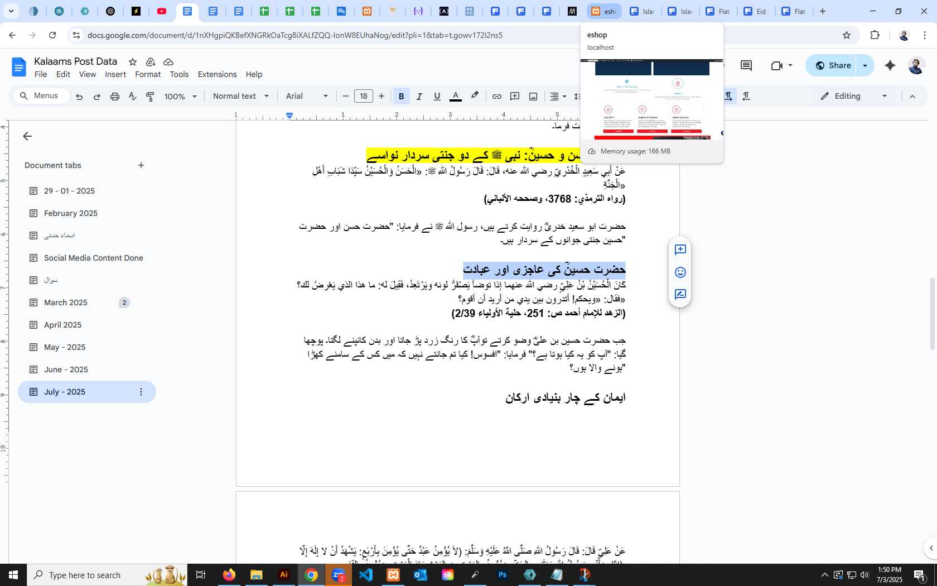Print the document using printer icon
Screen dimensions: 937x586
(115, 97)
